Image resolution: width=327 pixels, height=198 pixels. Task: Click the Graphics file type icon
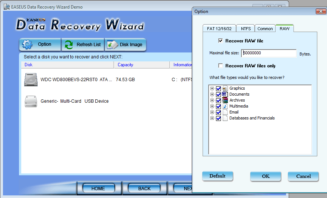pyautogui.click(x=225, y=88)
